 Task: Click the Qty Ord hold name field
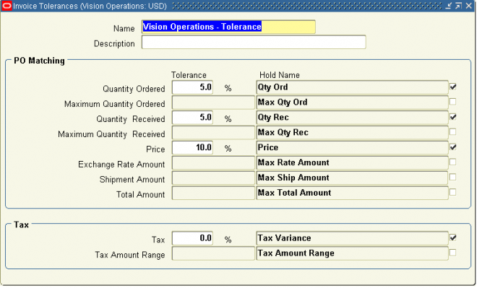point(352,87)
